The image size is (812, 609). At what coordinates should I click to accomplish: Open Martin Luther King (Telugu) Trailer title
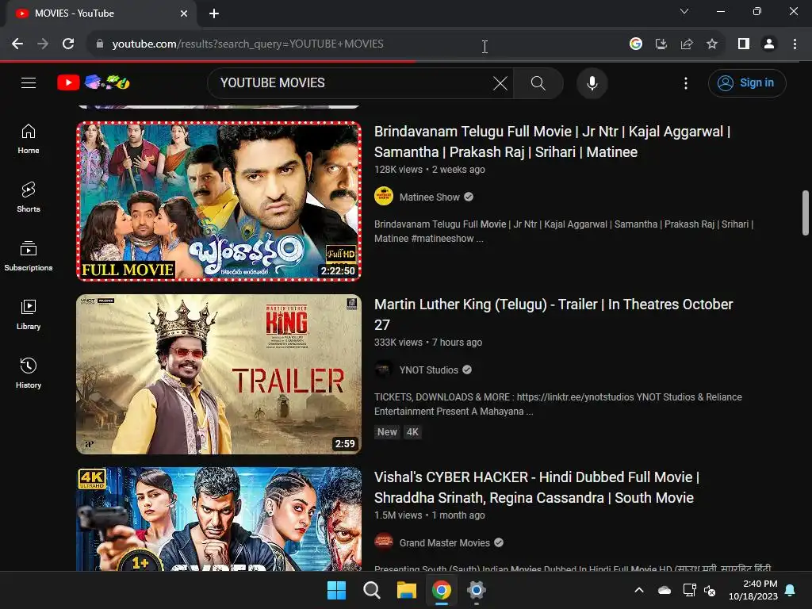click(x=553, y=314)
